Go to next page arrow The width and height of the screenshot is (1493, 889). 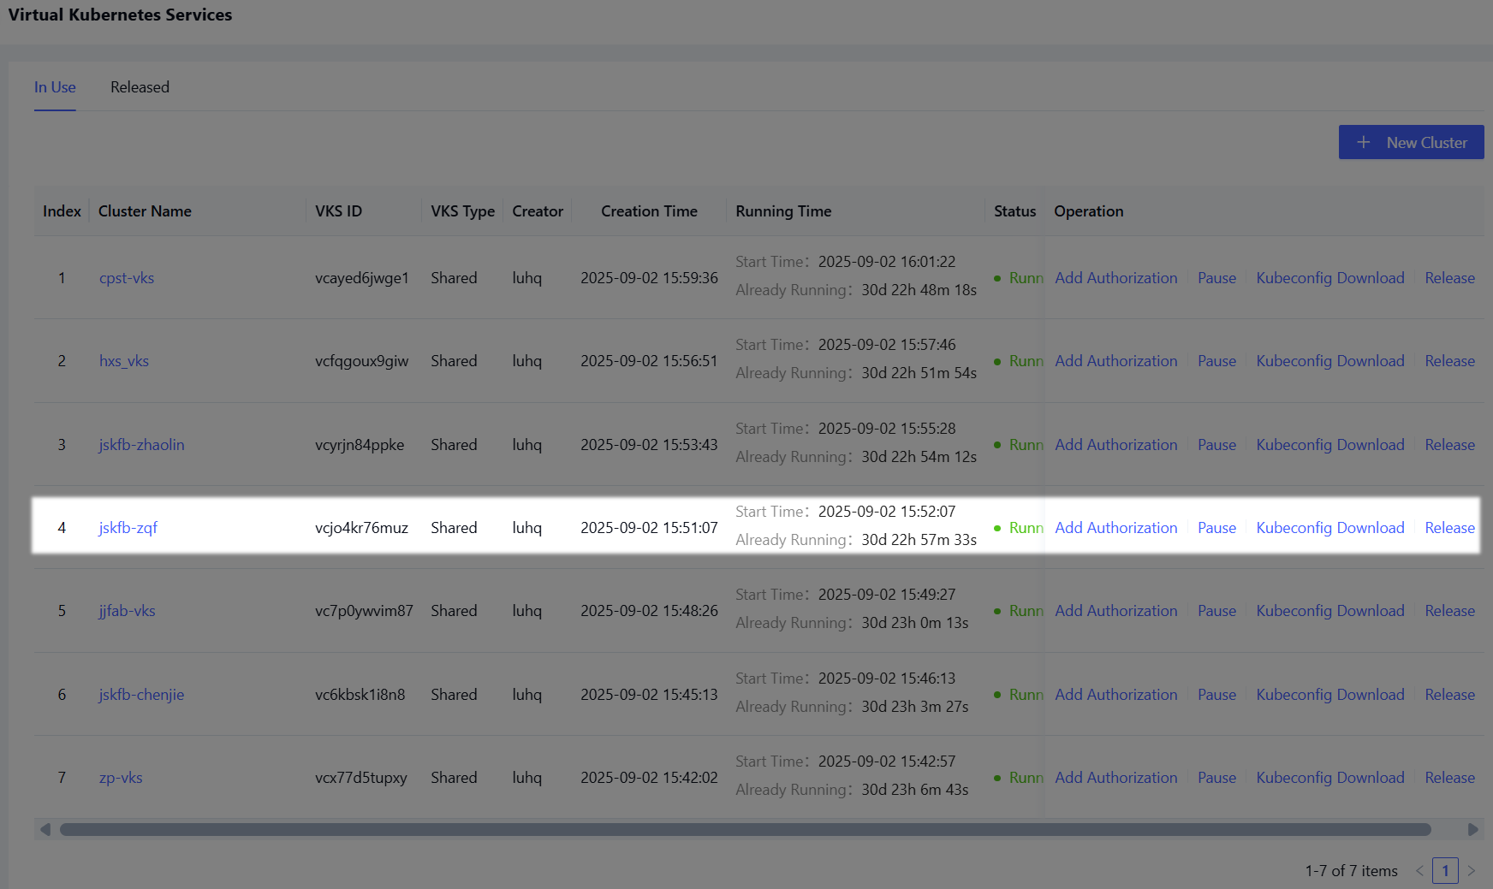pos(1472,871)
